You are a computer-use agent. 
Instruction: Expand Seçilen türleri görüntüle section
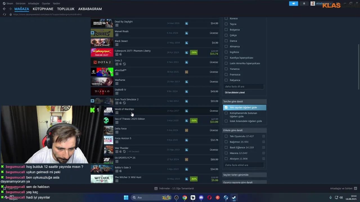click(x=244, y=175)
